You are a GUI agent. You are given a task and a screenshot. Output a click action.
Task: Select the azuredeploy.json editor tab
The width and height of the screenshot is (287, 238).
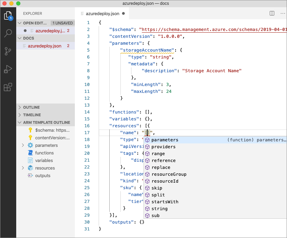click(102, 14)
